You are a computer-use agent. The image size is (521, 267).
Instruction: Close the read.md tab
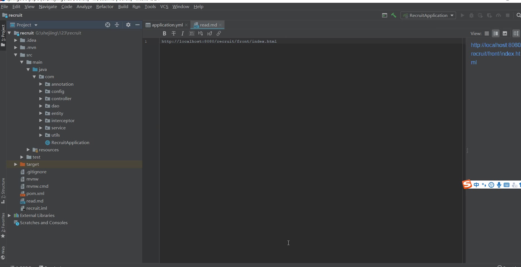(220, 25)
